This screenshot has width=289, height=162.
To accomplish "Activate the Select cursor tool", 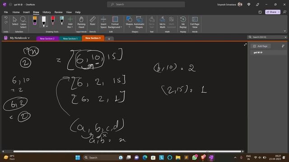I will click(x=15, y=21).
